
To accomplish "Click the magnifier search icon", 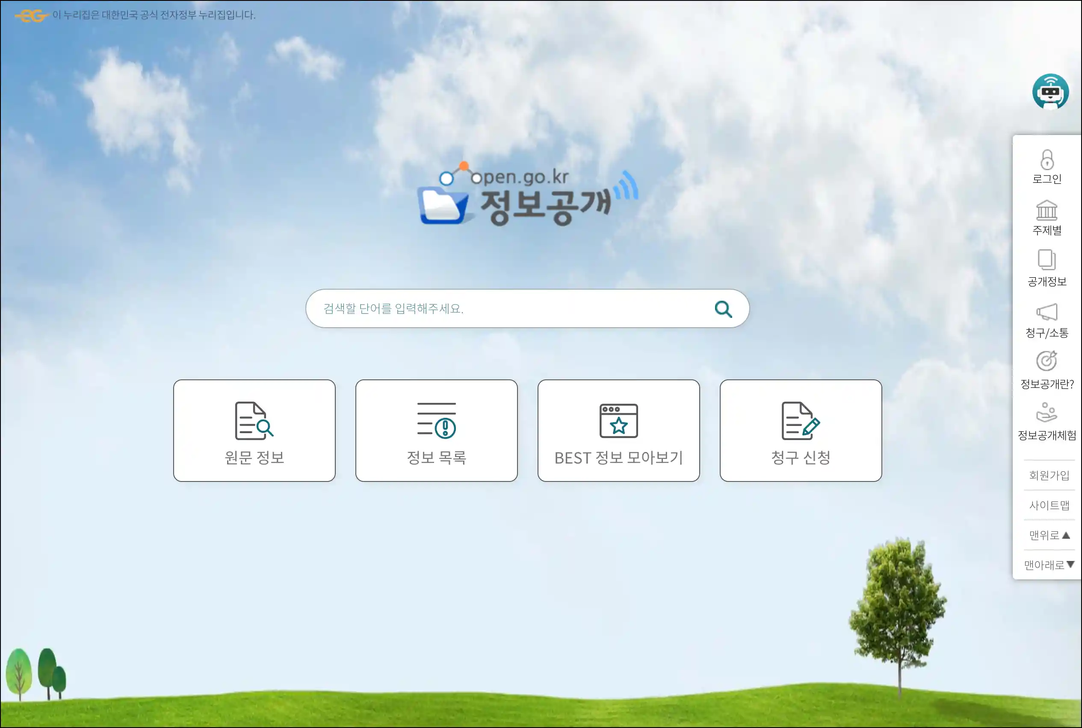I will click(x=723, y=309).
